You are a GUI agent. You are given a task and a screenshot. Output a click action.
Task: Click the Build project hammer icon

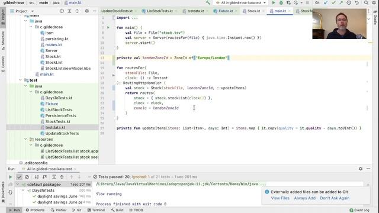click(x=208, y=2)
